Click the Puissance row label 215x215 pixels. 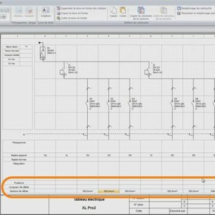click(19, 183)
